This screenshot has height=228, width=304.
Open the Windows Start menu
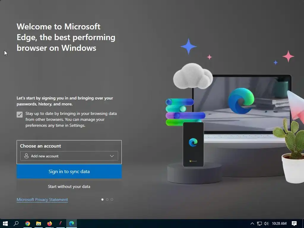[5, 224]
